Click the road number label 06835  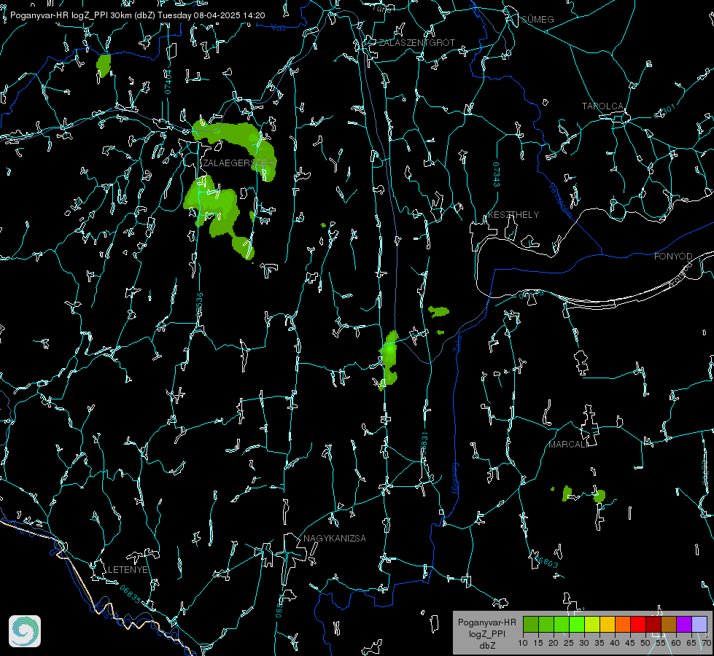point(131,595)
